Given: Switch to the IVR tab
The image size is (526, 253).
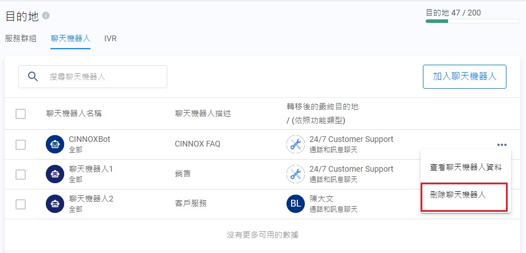Looking at the screenshot, I should [x=111, y=38].
